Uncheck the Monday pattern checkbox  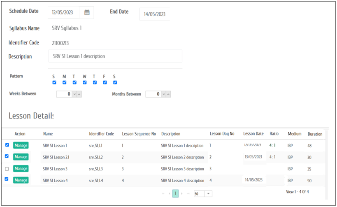64,82
